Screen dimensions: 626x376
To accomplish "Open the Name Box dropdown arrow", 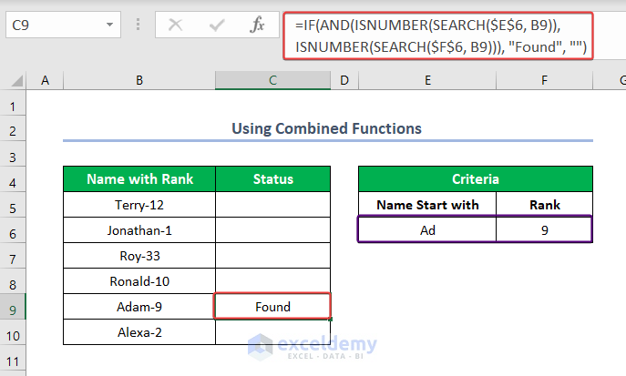I will point(109,25).
